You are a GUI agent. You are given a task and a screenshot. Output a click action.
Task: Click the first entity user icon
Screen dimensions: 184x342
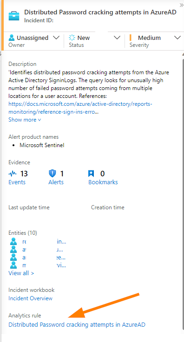pos(13,242)
